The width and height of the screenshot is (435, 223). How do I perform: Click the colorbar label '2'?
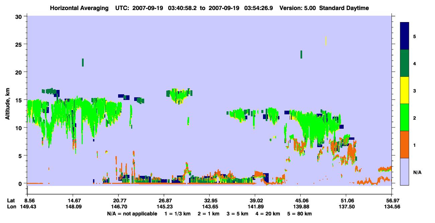414,117
